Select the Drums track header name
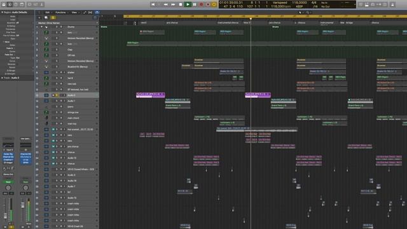 [x=71, y=27]
